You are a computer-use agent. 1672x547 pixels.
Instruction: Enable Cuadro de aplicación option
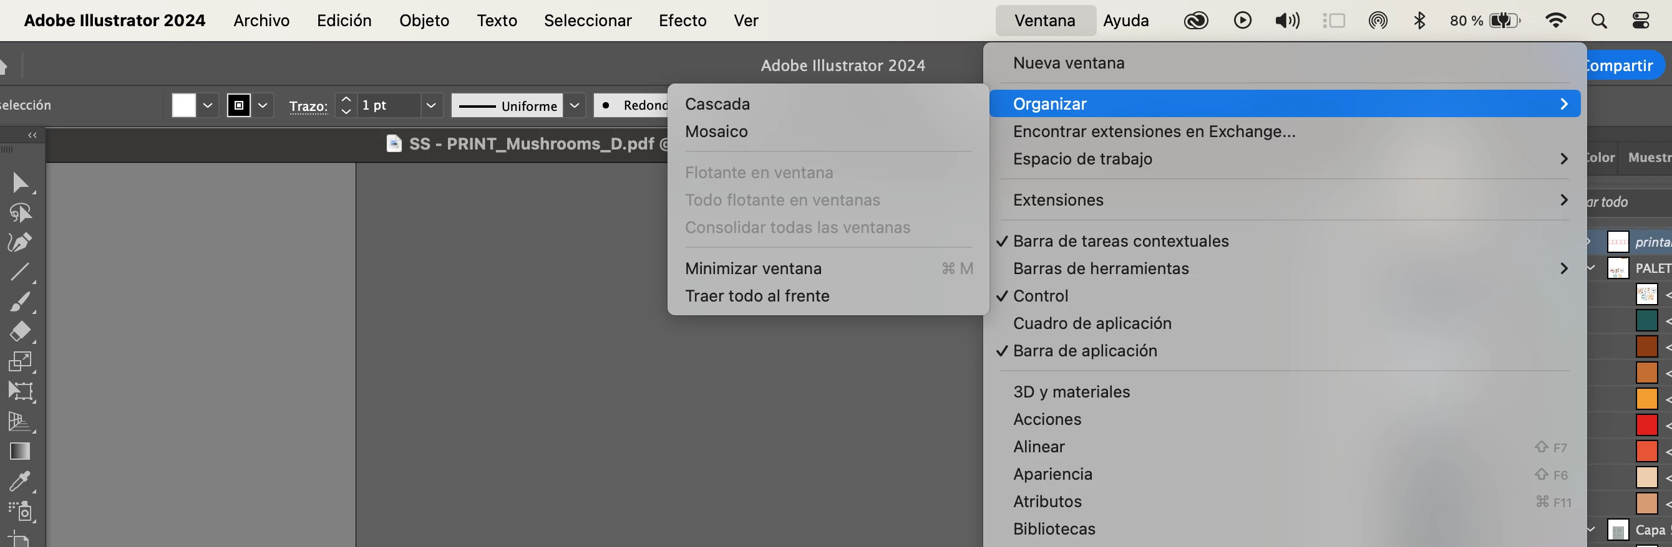(x=1285, y=323)
